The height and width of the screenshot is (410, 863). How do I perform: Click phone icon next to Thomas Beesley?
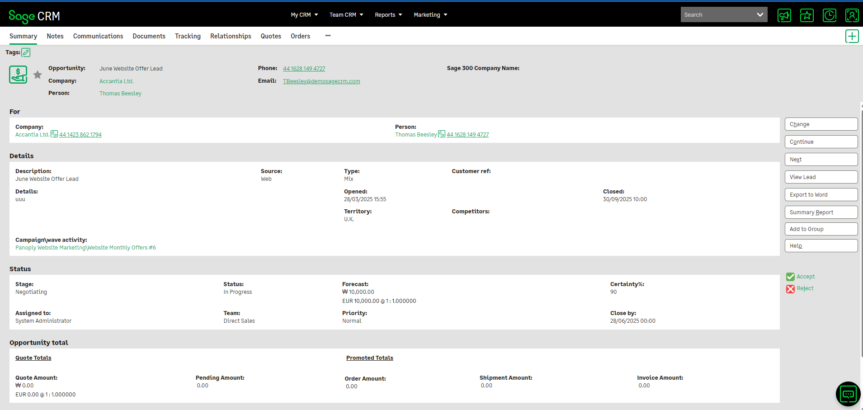(x=442, y=134)
